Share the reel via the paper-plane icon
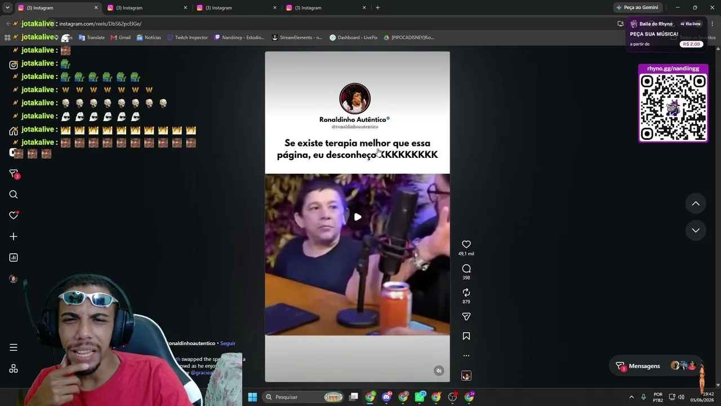Image resolution: width=721 pixels, height=406 pixels. click(x=466, y=317)
